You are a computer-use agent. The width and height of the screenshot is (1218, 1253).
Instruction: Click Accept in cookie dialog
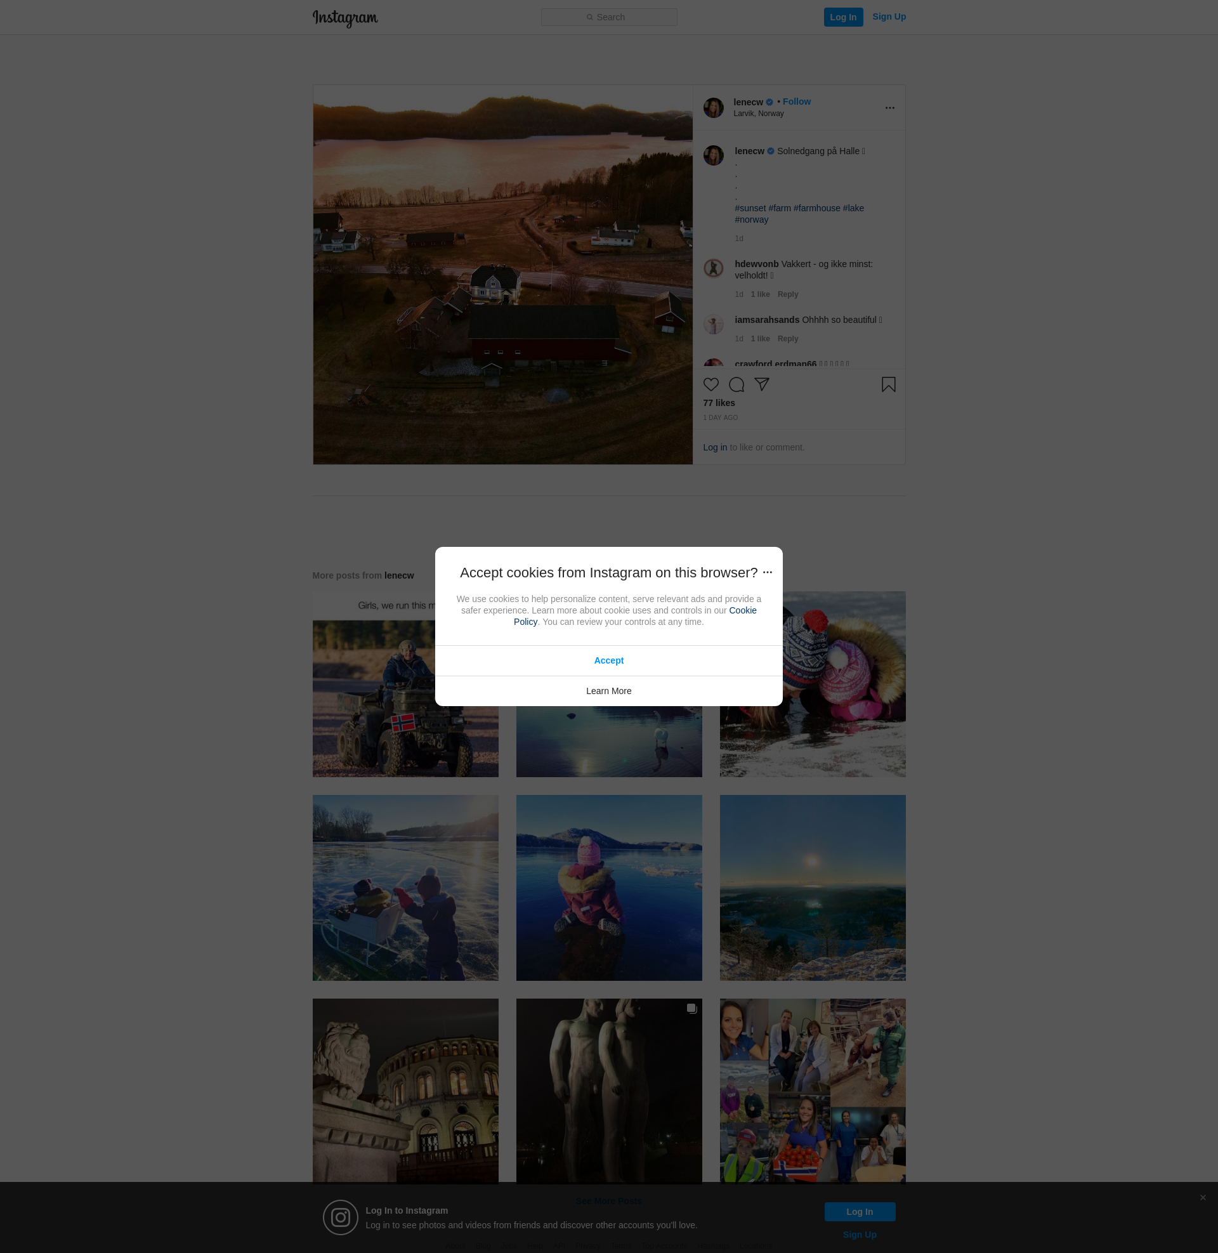click(x=608, y=660)
